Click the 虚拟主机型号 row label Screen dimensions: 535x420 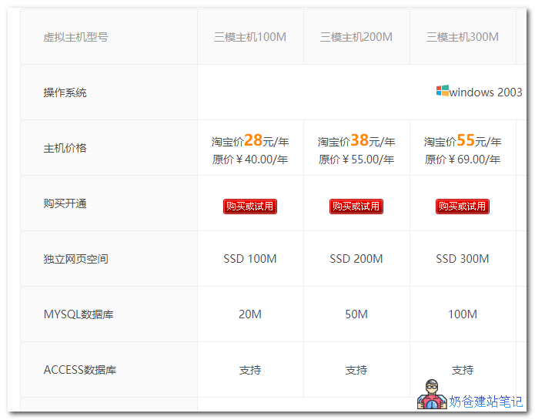75,37
